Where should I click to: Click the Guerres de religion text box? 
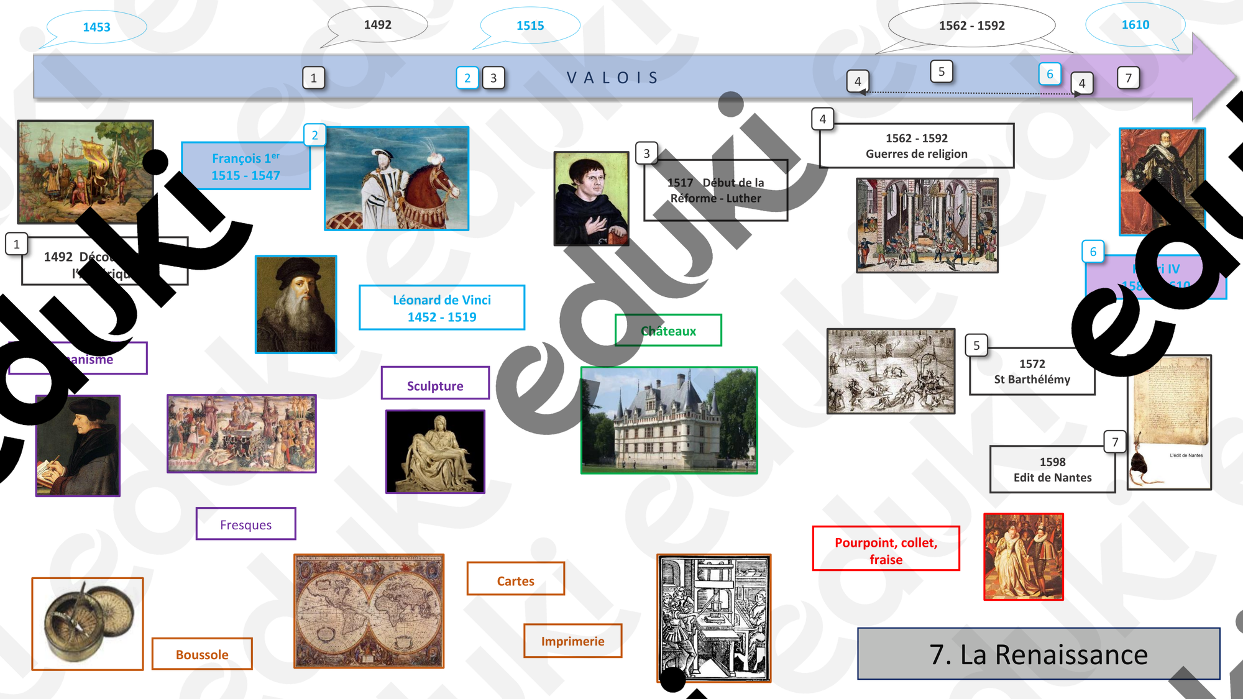[x=917, y=146]
